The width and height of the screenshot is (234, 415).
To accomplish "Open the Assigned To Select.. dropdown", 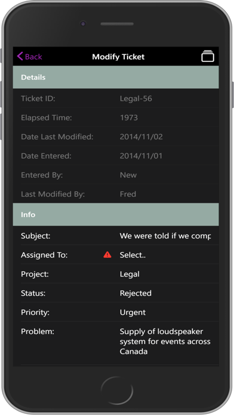I will (x=133, y=255).
